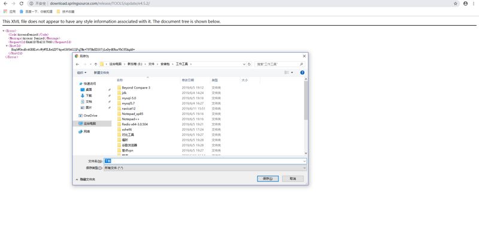The image size is (479, 249).
Task: Change view with the view options icon
Action: point(287,72)
